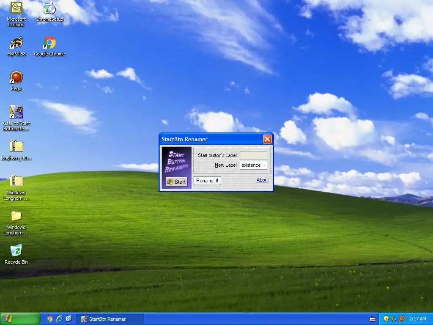Open the About link in StartBtn Renamer

click(x=262, y=180)
